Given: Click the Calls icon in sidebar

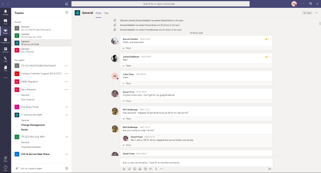Looking at the screenshot, I should point(5,59).
